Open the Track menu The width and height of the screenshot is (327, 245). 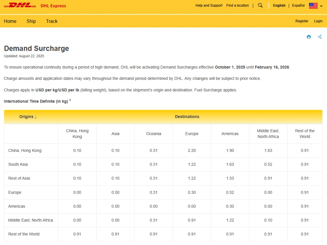pyautogui.click(x=52, y=21)
